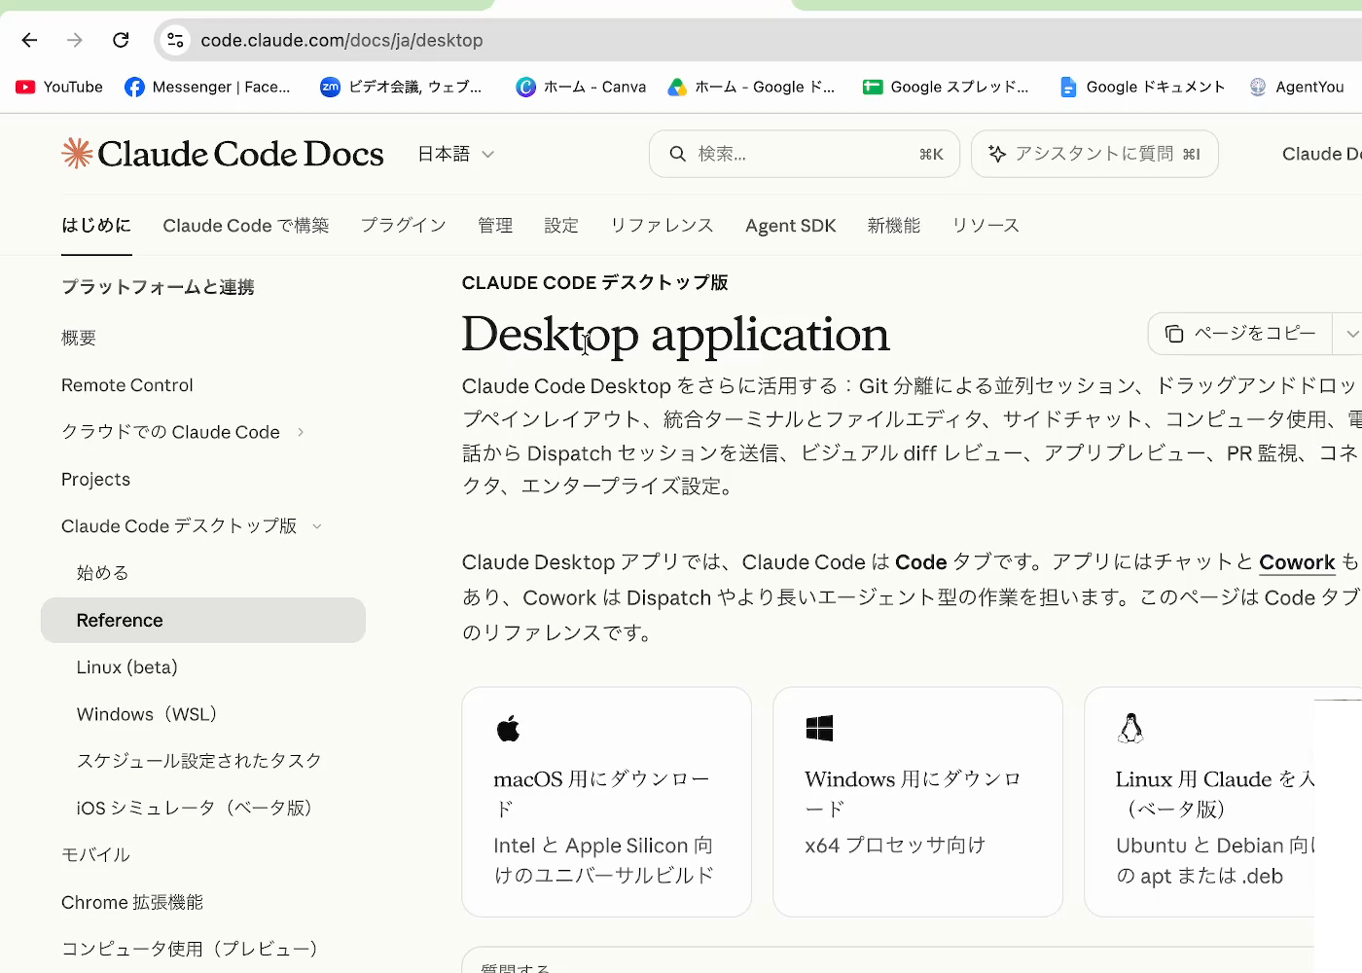This screenshot has width=1362, height=973.
Task: Reload the page with the refresh icon
Action: pos(121,40)
